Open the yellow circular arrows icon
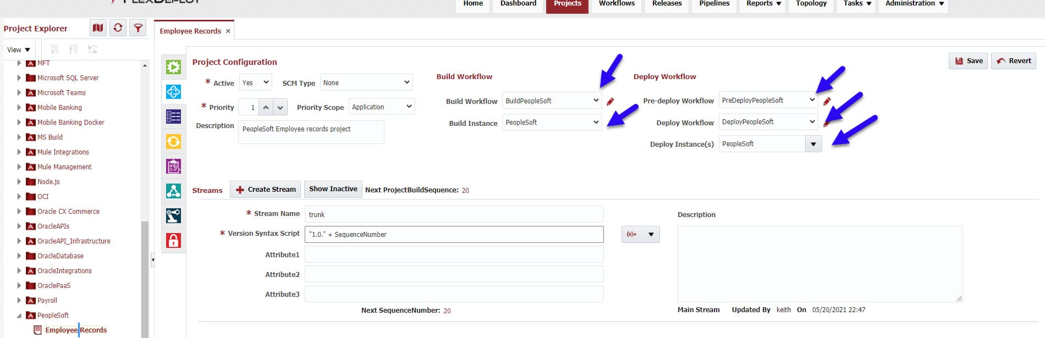This screenshot has width=1045, height=338. 173,141
